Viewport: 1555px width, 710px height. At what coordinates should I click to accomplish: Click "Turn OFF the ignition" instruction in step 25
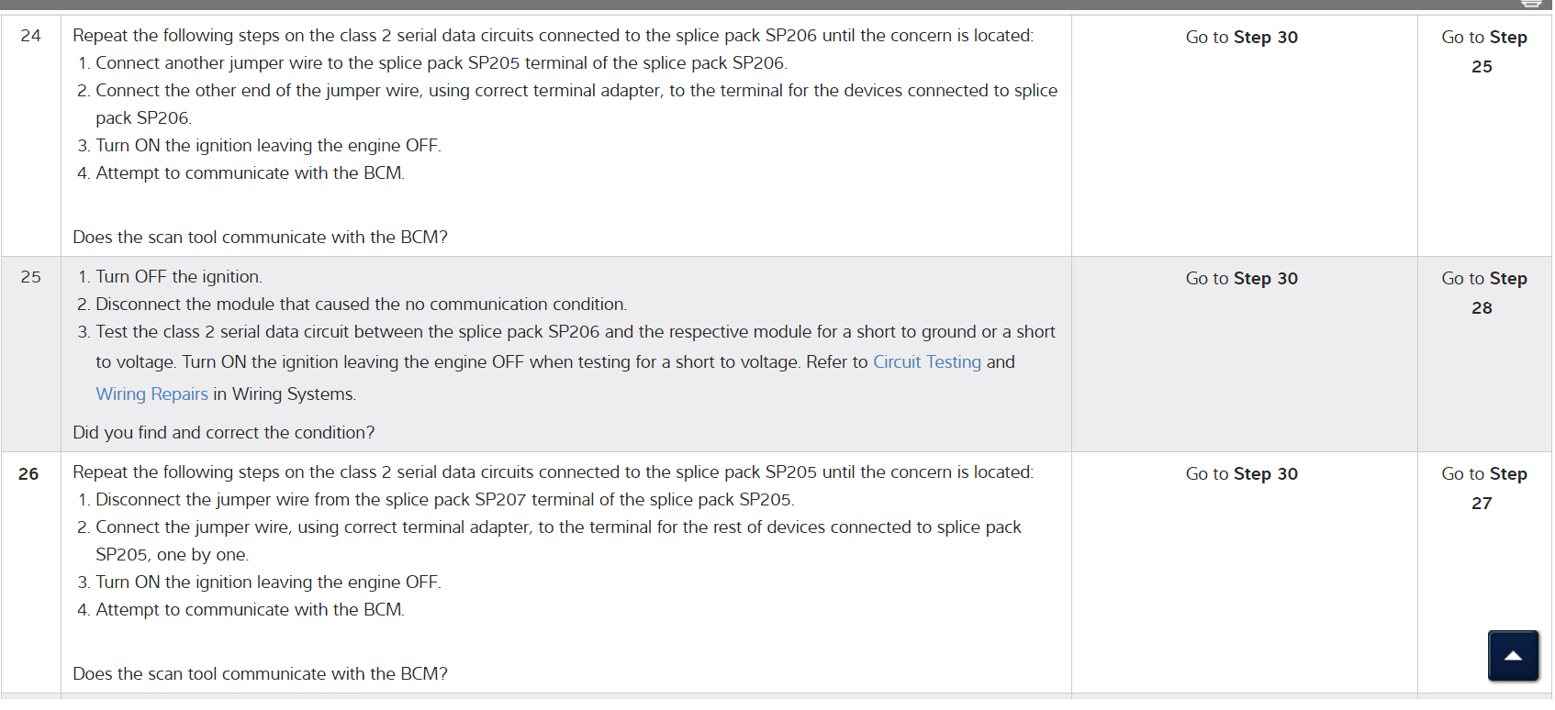coord(179,277)
